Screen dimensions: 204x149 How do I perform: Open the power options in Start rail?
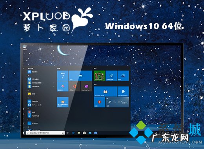point(24,128)
